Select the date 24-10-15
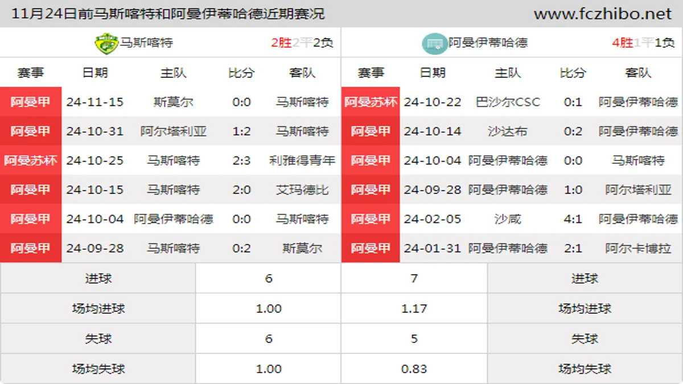This screenshot has width=683, height=384. pyautogui.click(x=94, y=189)
